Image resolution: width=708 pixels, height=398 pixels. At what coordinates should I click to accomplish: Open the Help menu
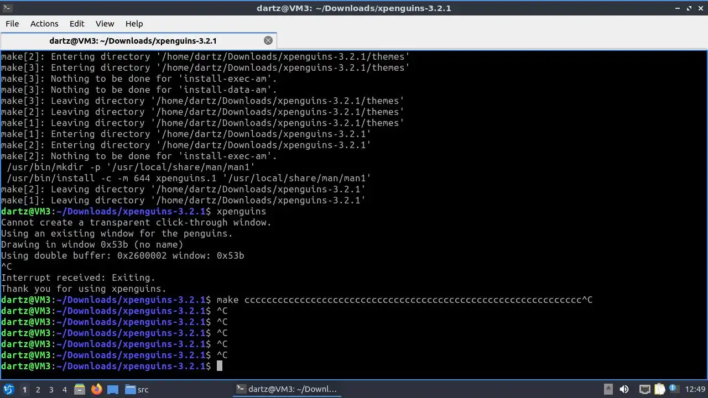pyautogui.click(x=134, y=24)
